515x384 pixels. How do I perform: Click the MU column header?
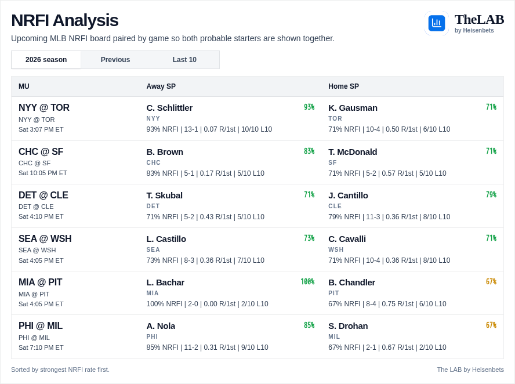pyautogui.click(x=24, y=86)
